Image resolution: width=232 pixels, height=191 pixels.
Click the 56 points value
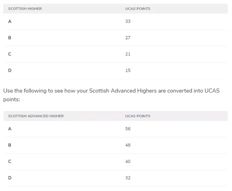pos(128,128)
